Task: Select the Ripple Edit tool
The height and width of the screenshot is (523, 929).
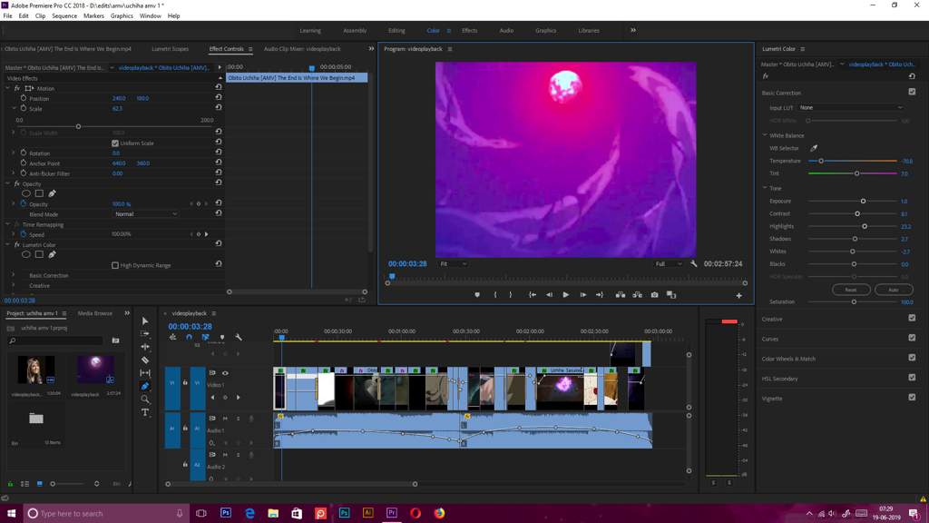Action: point(144,347)
